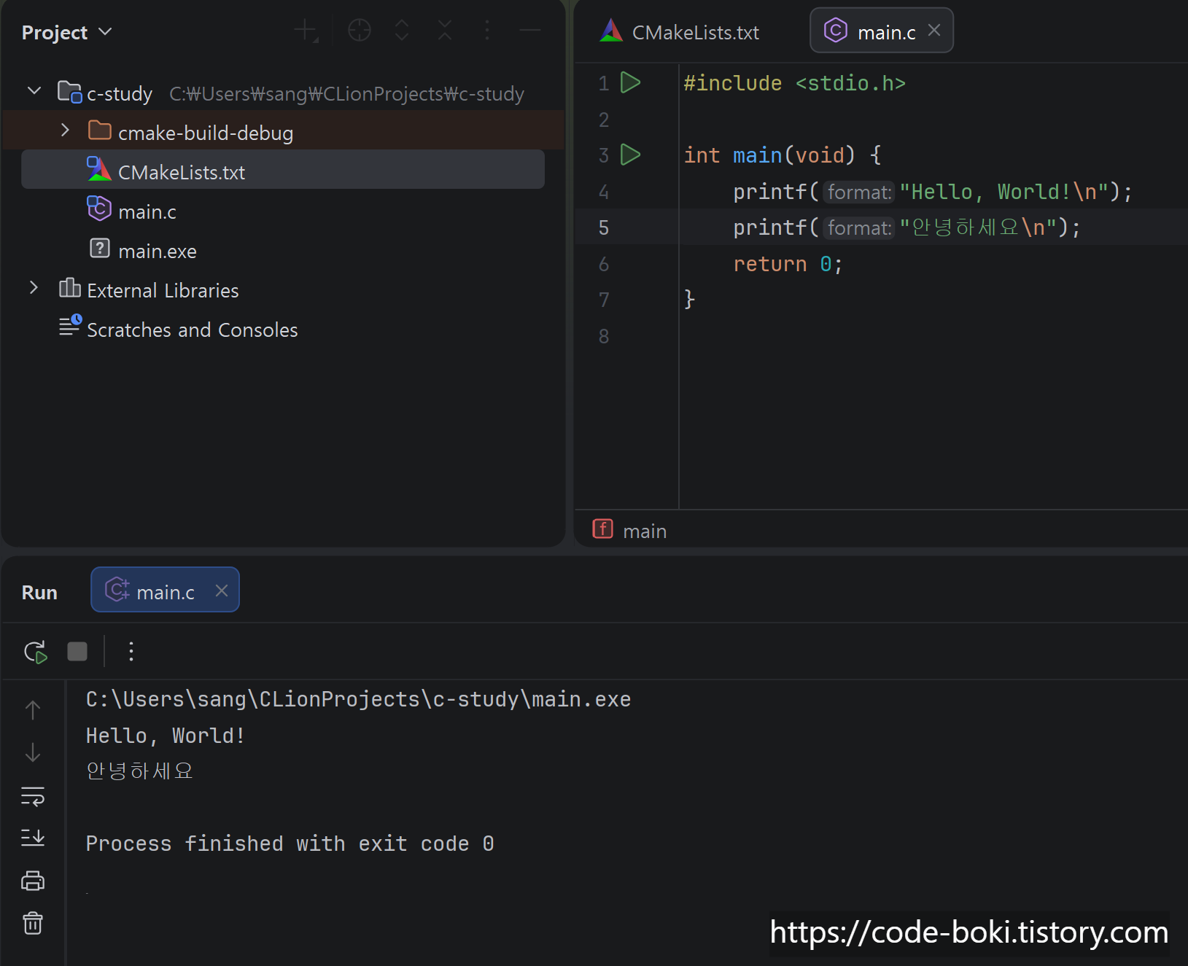The image size is (1188, 966).
Task: Click Up the Stack Trace arrow
Action: click(x=33, y=709)
